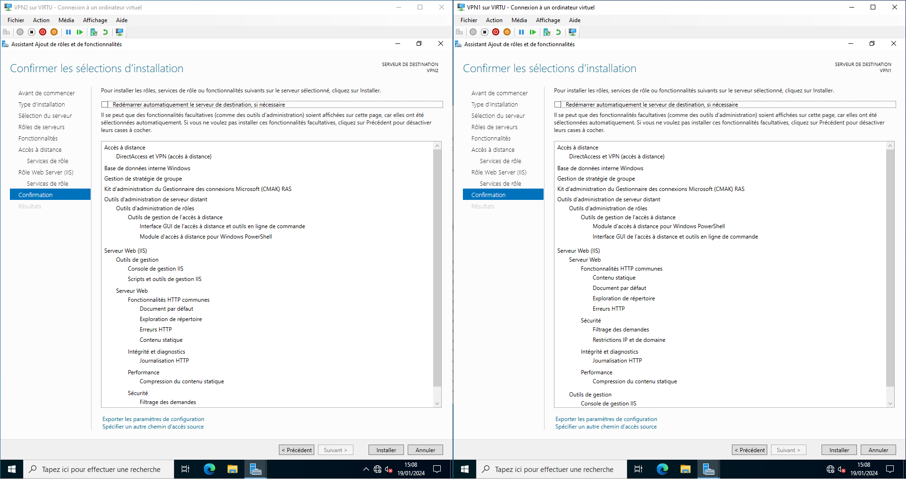Screen dimensions: 906x479
Task: Click the Revert icon in the VPN1 toolbar
Action: 558,32
